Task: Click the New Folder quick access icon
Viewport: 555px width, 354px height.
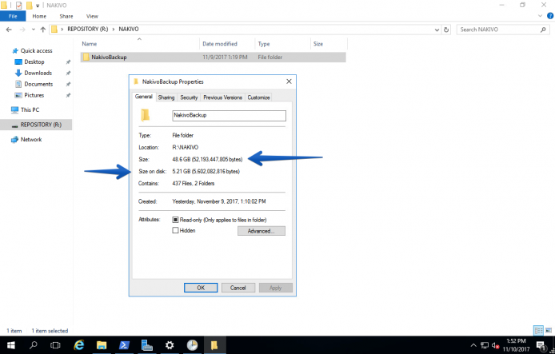Action: (x=30, y=6)
